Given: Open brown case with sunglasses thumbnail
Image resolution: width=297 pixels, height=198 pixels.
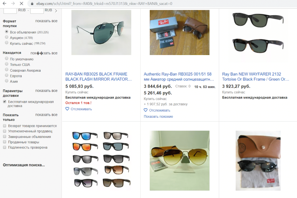Looking at the screenshot, I should (x=258, y=160).
